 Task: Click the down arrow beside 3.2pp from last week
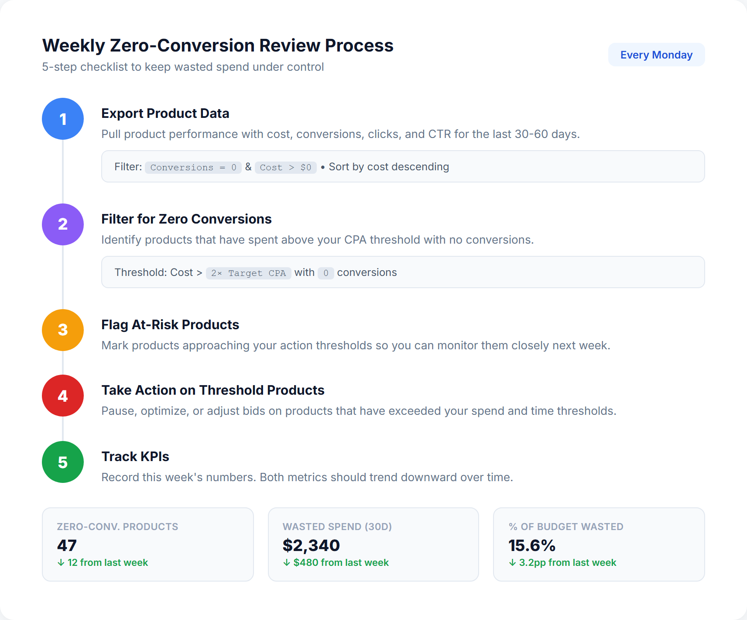pos(512,563)
